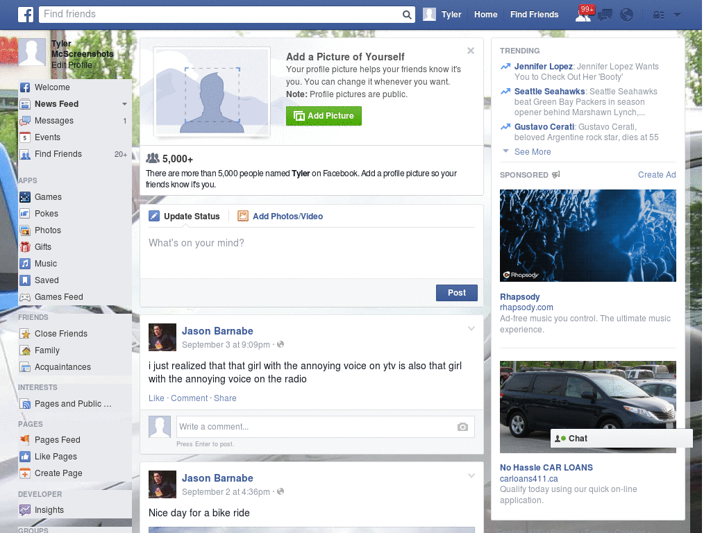711x533 pixels.
Task: Click the Post button
Action: tap(457, 293)
